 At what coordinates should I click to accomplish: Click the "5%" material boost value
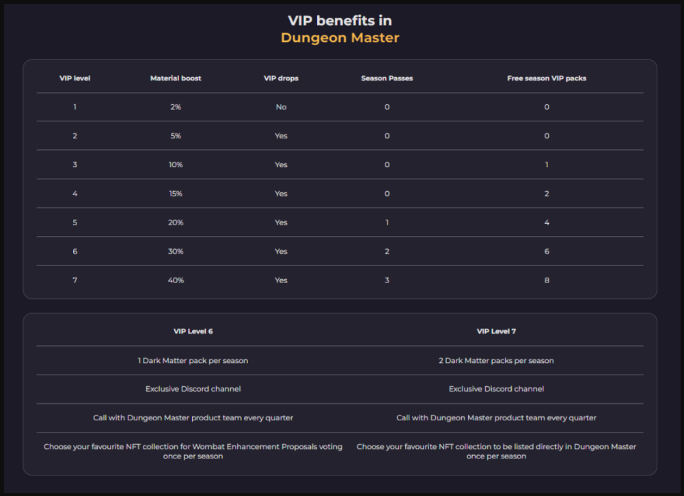(x=176, y=136)
